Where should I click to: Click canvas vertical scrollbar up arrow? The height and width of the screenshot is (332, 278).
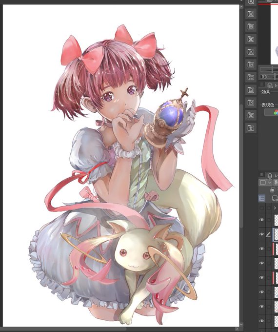[241, 7]
